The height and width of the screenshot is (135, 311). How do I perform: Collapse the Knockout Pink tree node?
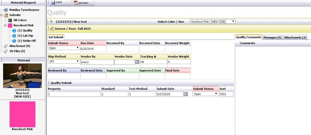tap(5, 25)
